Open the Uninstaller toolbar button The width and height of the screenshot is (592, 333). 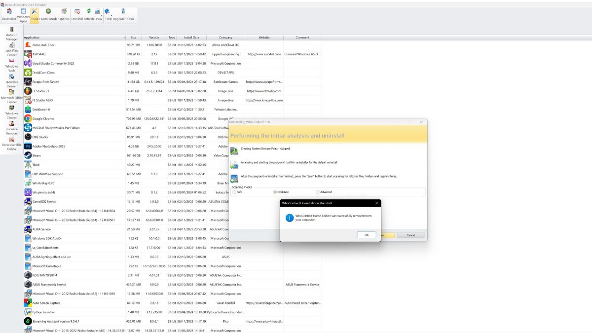point(9,15)
